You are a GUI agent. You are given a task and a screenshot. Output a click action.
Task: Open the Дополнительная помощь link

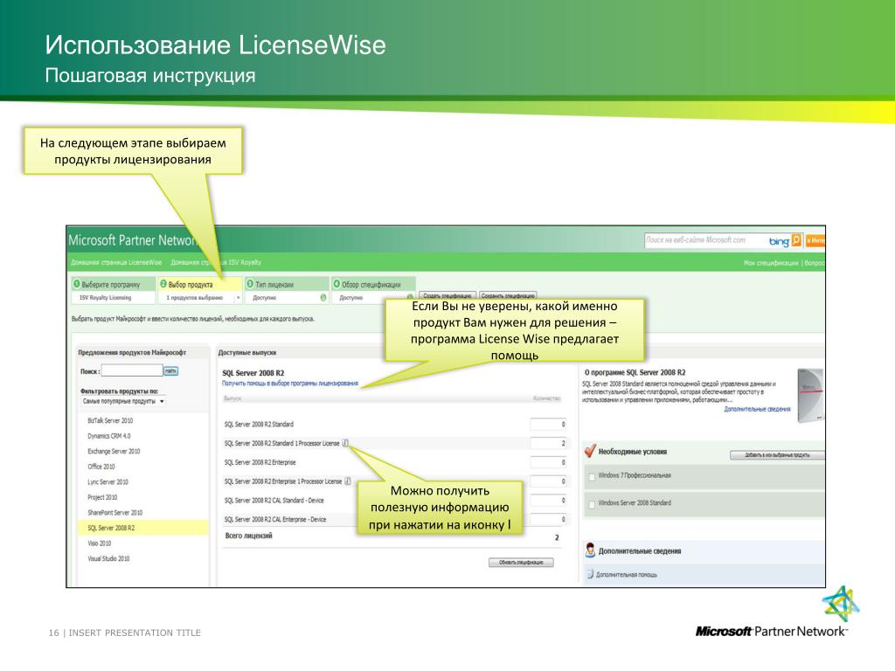tap(627, 575)
